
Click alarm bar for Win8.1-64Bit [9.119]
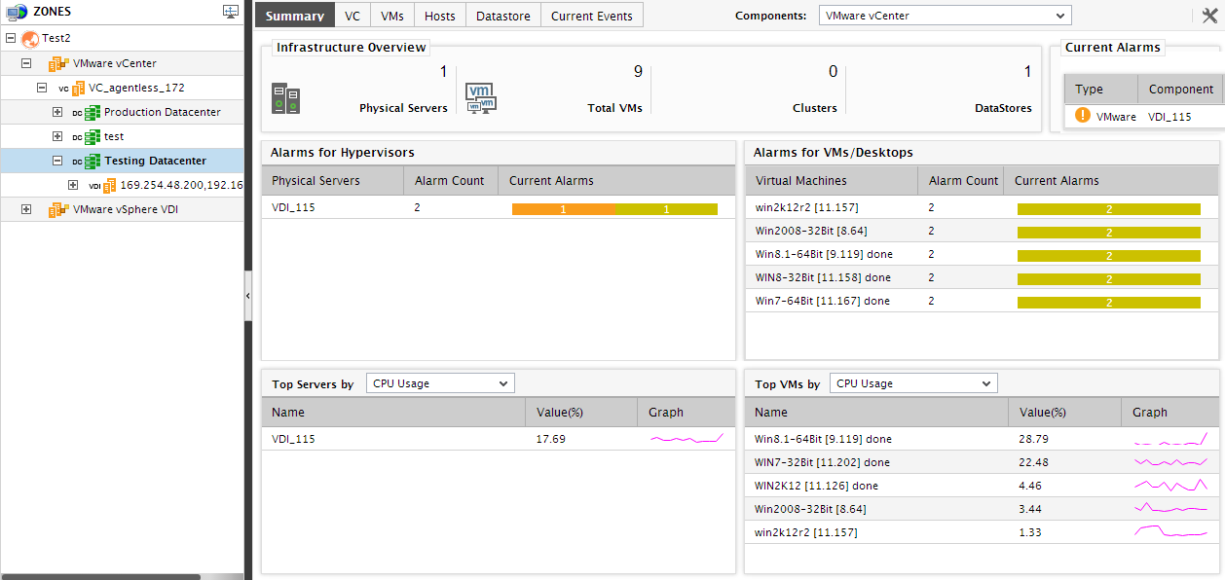point(1109,256)
